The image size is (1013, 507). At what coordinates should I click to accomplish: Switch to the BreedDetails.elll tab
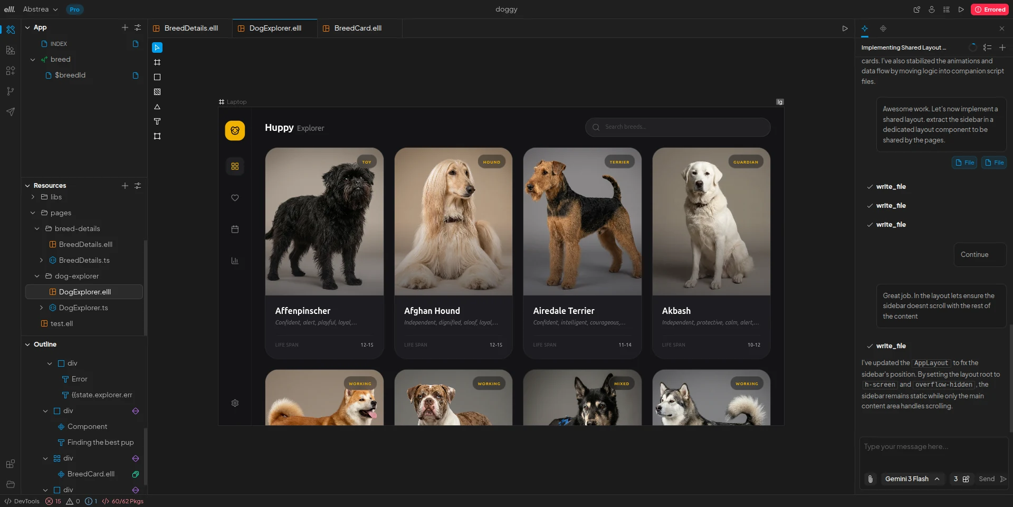coord(190,28)
